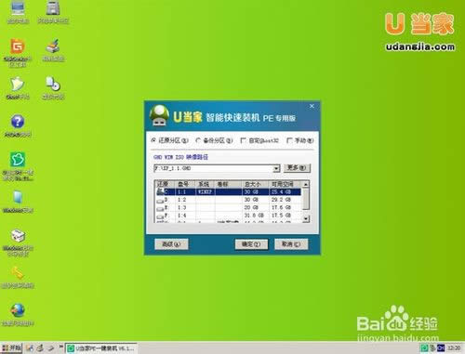
Task: Click the blue CH input language tray icon
Action: [441, 348]
